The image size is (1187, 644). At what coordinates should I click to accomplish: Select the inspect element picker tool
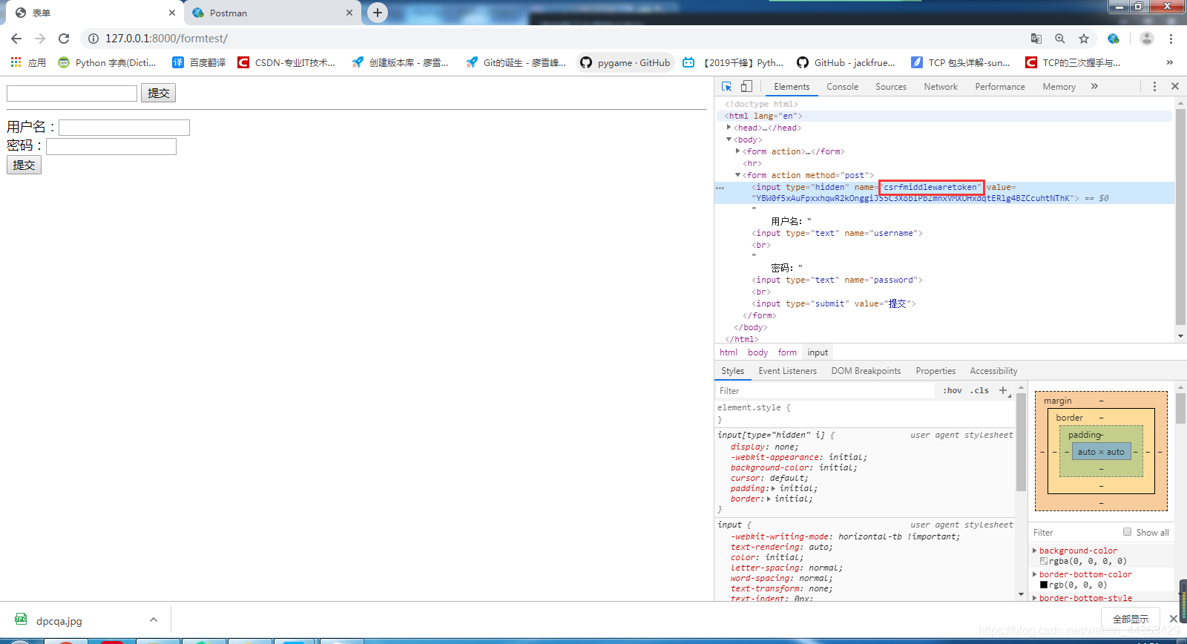[x=726, y=86]
